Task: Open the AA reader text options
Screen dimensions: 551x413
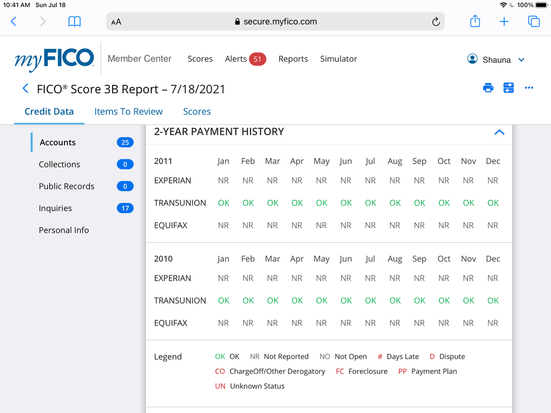Action: 116,22
